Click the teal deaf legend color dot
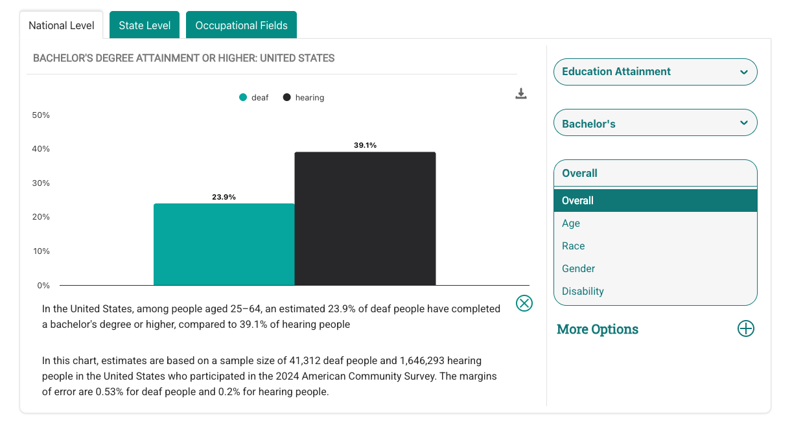This screenshot has width=792, height=436. 243,98
